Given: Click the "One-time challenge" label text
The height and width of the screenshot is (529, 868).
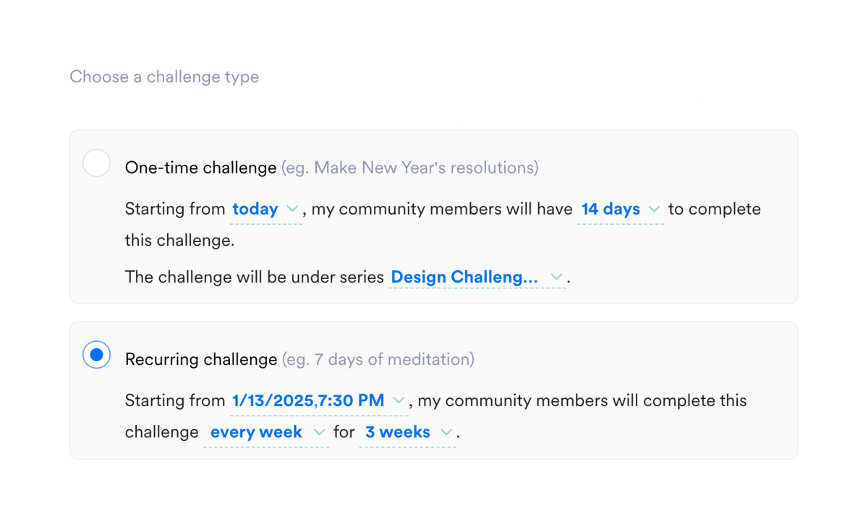Looking at the screenshot, I should click(200, 168).
